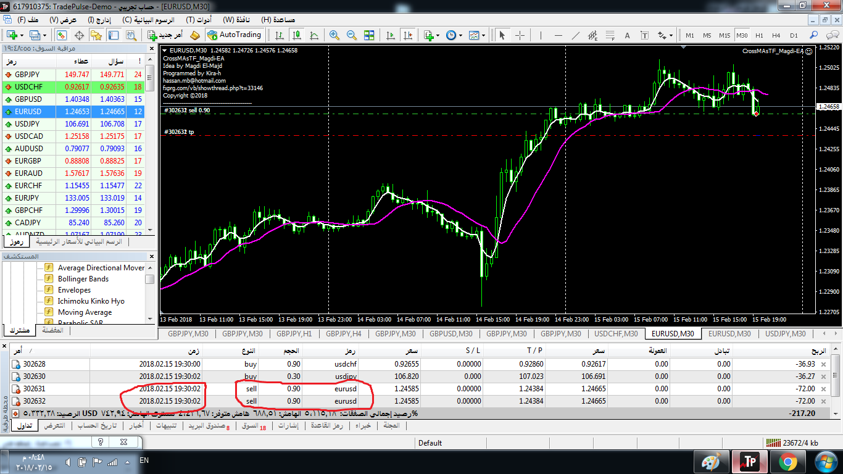Viewport: 843px width, 474px height.
Task: Open the MetaEditor book icon
Action: pyautogui.click(x=195, y=35)
